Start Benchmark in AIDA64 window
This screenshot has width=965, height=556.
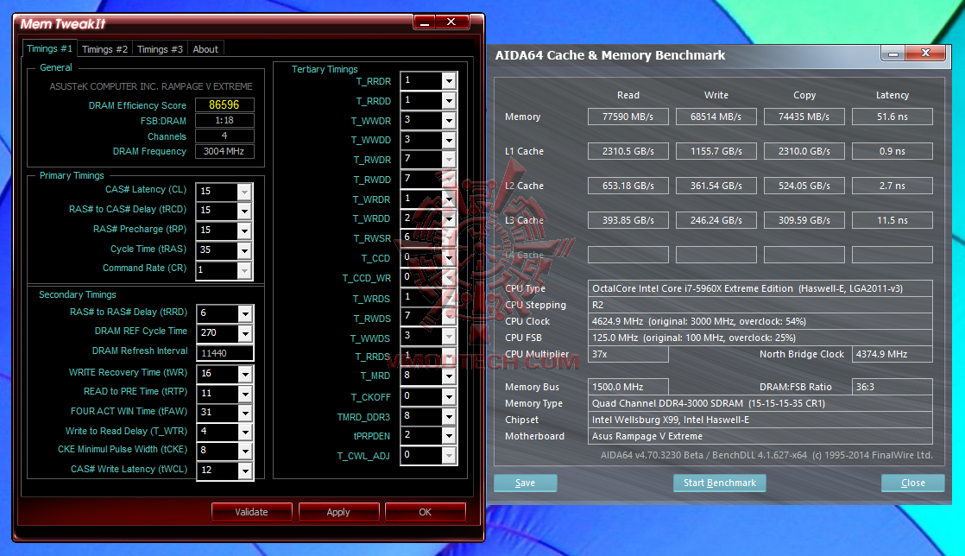720,483
